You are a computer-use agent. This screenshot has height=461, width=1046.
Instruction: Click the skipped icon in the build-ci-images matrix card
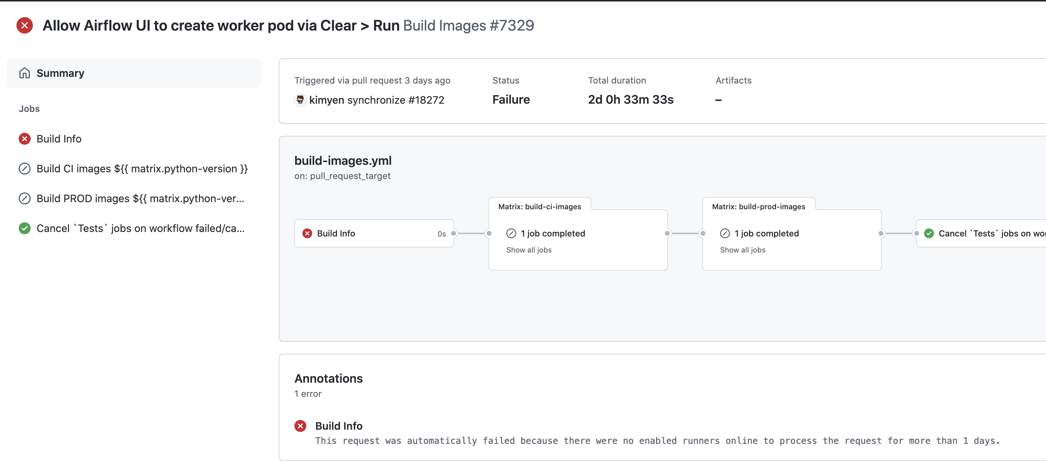[x=511, y=233]
